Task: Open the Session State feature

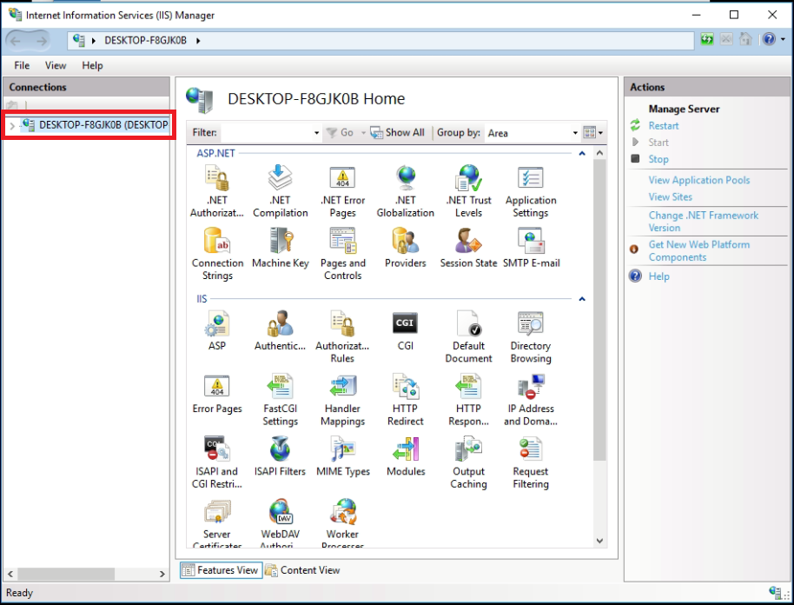Action: (468, 248)
